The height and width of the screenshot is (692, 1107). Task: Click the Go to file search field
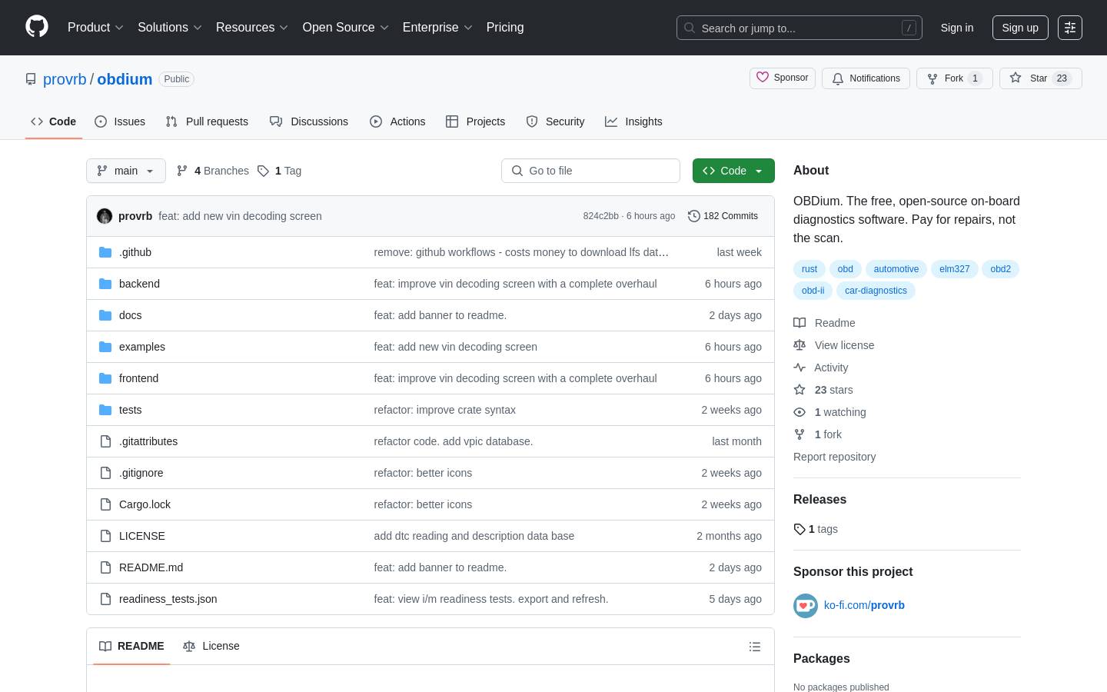(590, 171)
